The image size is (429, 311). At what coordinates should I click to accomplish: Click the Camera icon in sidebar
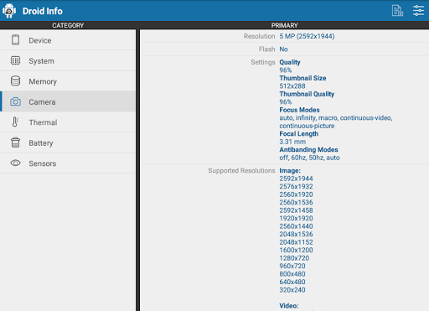[x=15, y=101]
